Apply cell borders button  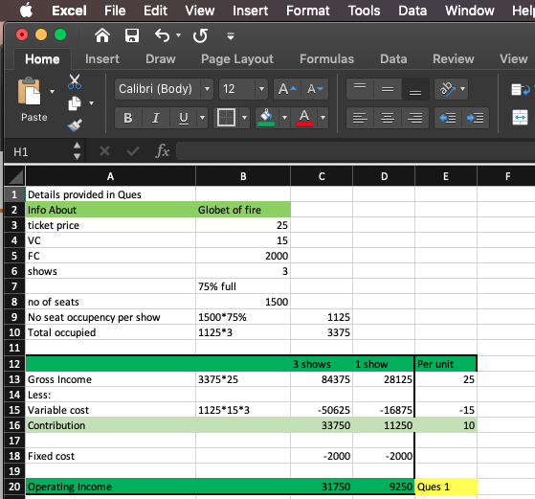coord(226,118)
